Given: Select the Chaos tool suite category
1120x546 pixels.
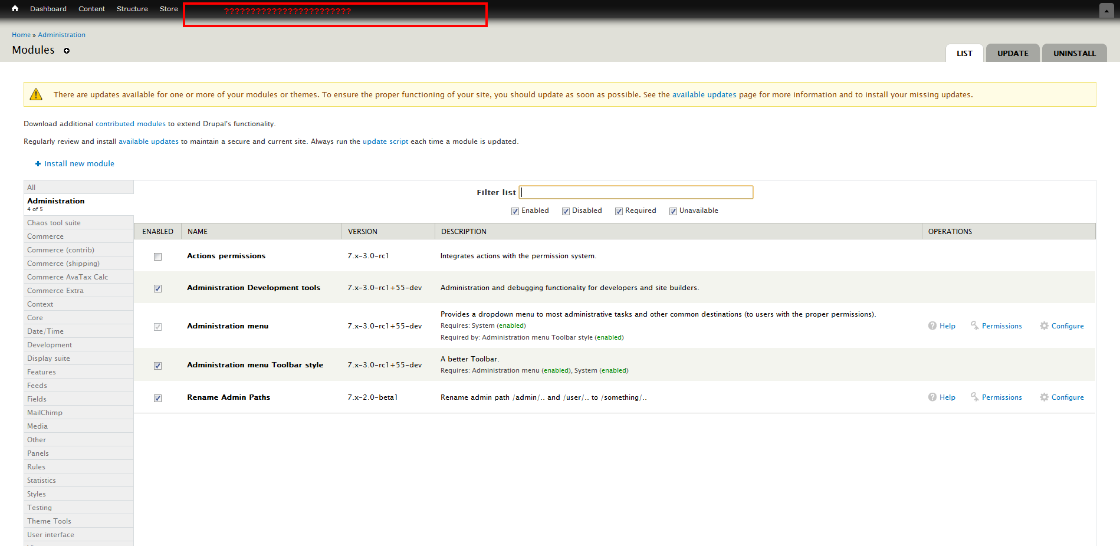Looking at the screenshot, I should click(x=78, y=223).
